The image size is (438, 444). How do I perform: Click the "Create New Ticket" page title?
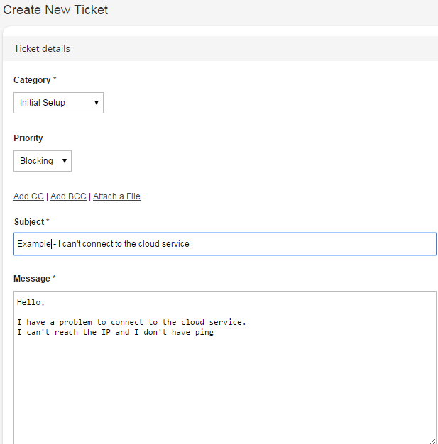point(55,10)
